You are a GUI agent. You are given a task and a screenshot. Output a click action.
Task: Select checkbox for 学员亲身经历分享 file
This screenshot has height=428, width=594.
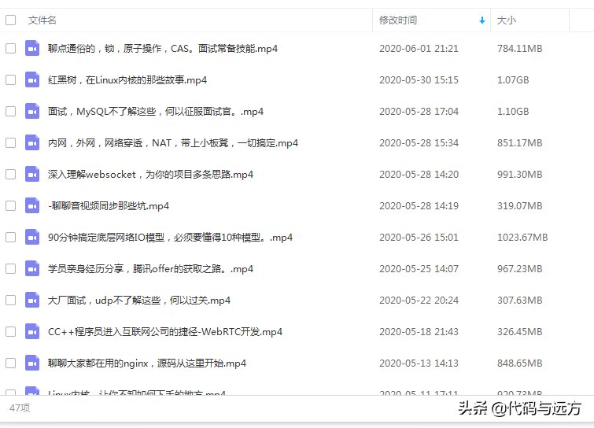(10, 268)
